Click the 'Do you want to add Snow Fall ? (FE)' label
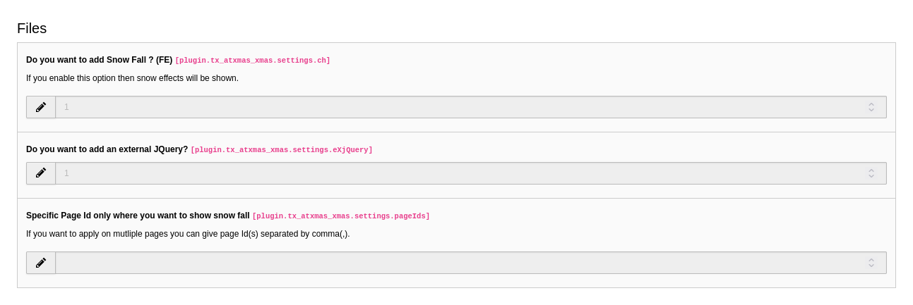Screen dimensions: 913x305 click(99, 60)
